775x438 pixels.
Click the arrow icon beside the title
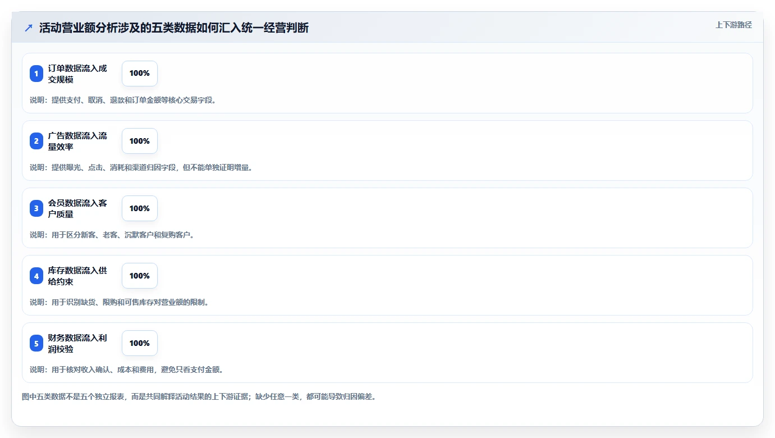tap(29, 28)
